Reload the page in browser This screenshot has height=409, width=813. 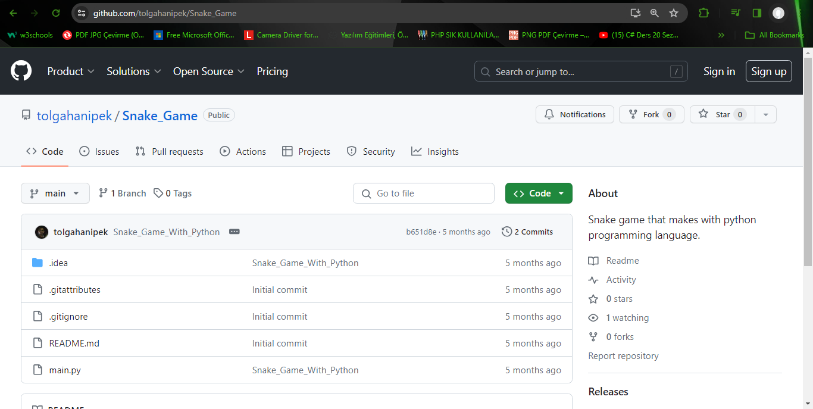pyautogui.click(x=55, y=13)
